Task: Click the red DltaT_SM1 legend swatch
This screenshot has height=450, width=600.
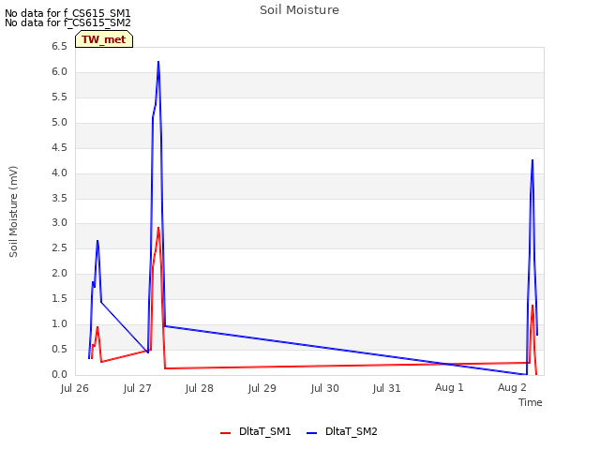Action: [225, 433]
